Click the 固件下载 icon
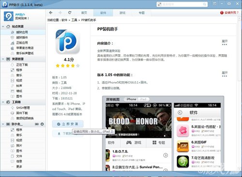The width and height of the screenshot is (242, 177). coord(13,113)
